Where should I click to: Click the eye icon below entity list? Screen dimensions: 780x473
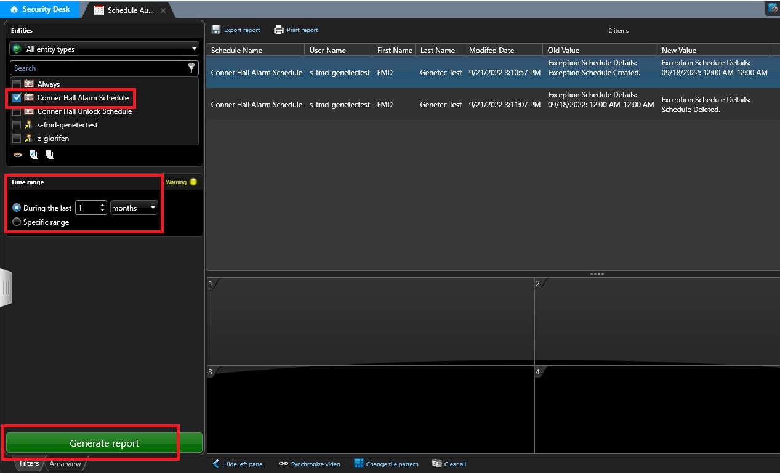point(18,155)
